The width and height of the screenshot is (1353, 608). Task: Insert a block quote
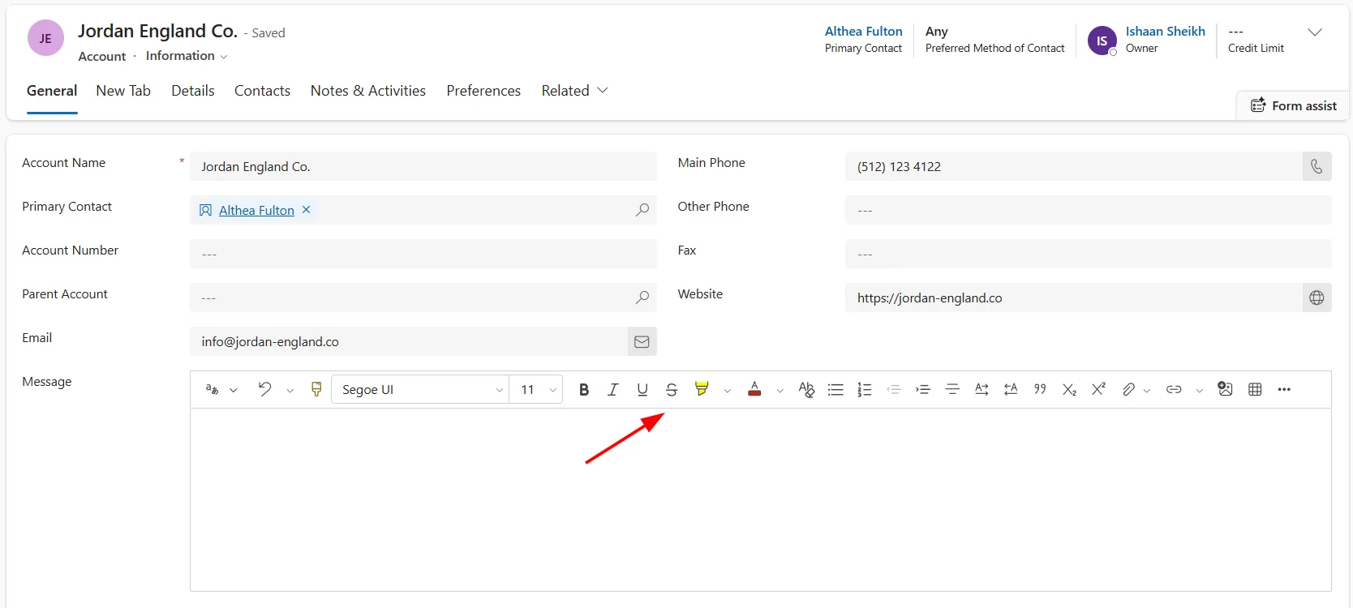(x=1040, y=390)
